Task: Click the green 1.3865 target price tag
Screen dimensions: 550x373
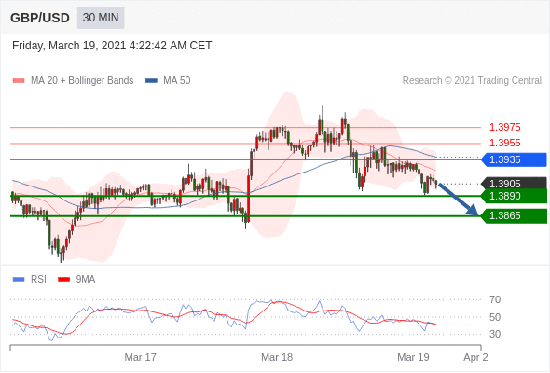Action: (514, 215)
